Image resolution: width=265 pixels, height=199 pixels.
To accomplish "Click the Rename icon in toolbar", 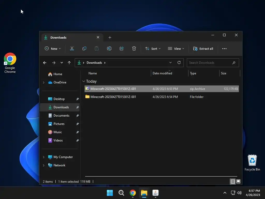I will point(109,48).
